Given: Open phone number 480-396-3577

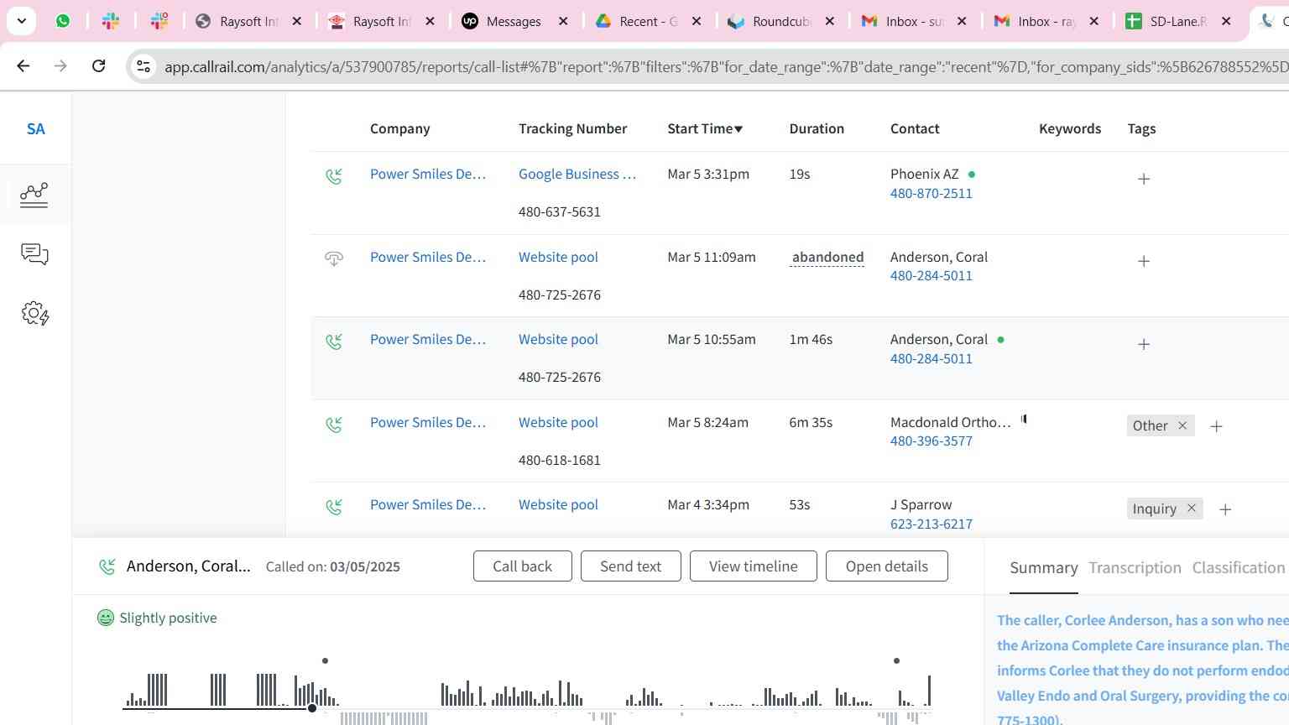Looking at the screenshot, I should (x=931, y=441).
